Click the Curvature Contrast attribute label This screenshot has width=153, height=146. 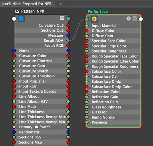[36, 61]
